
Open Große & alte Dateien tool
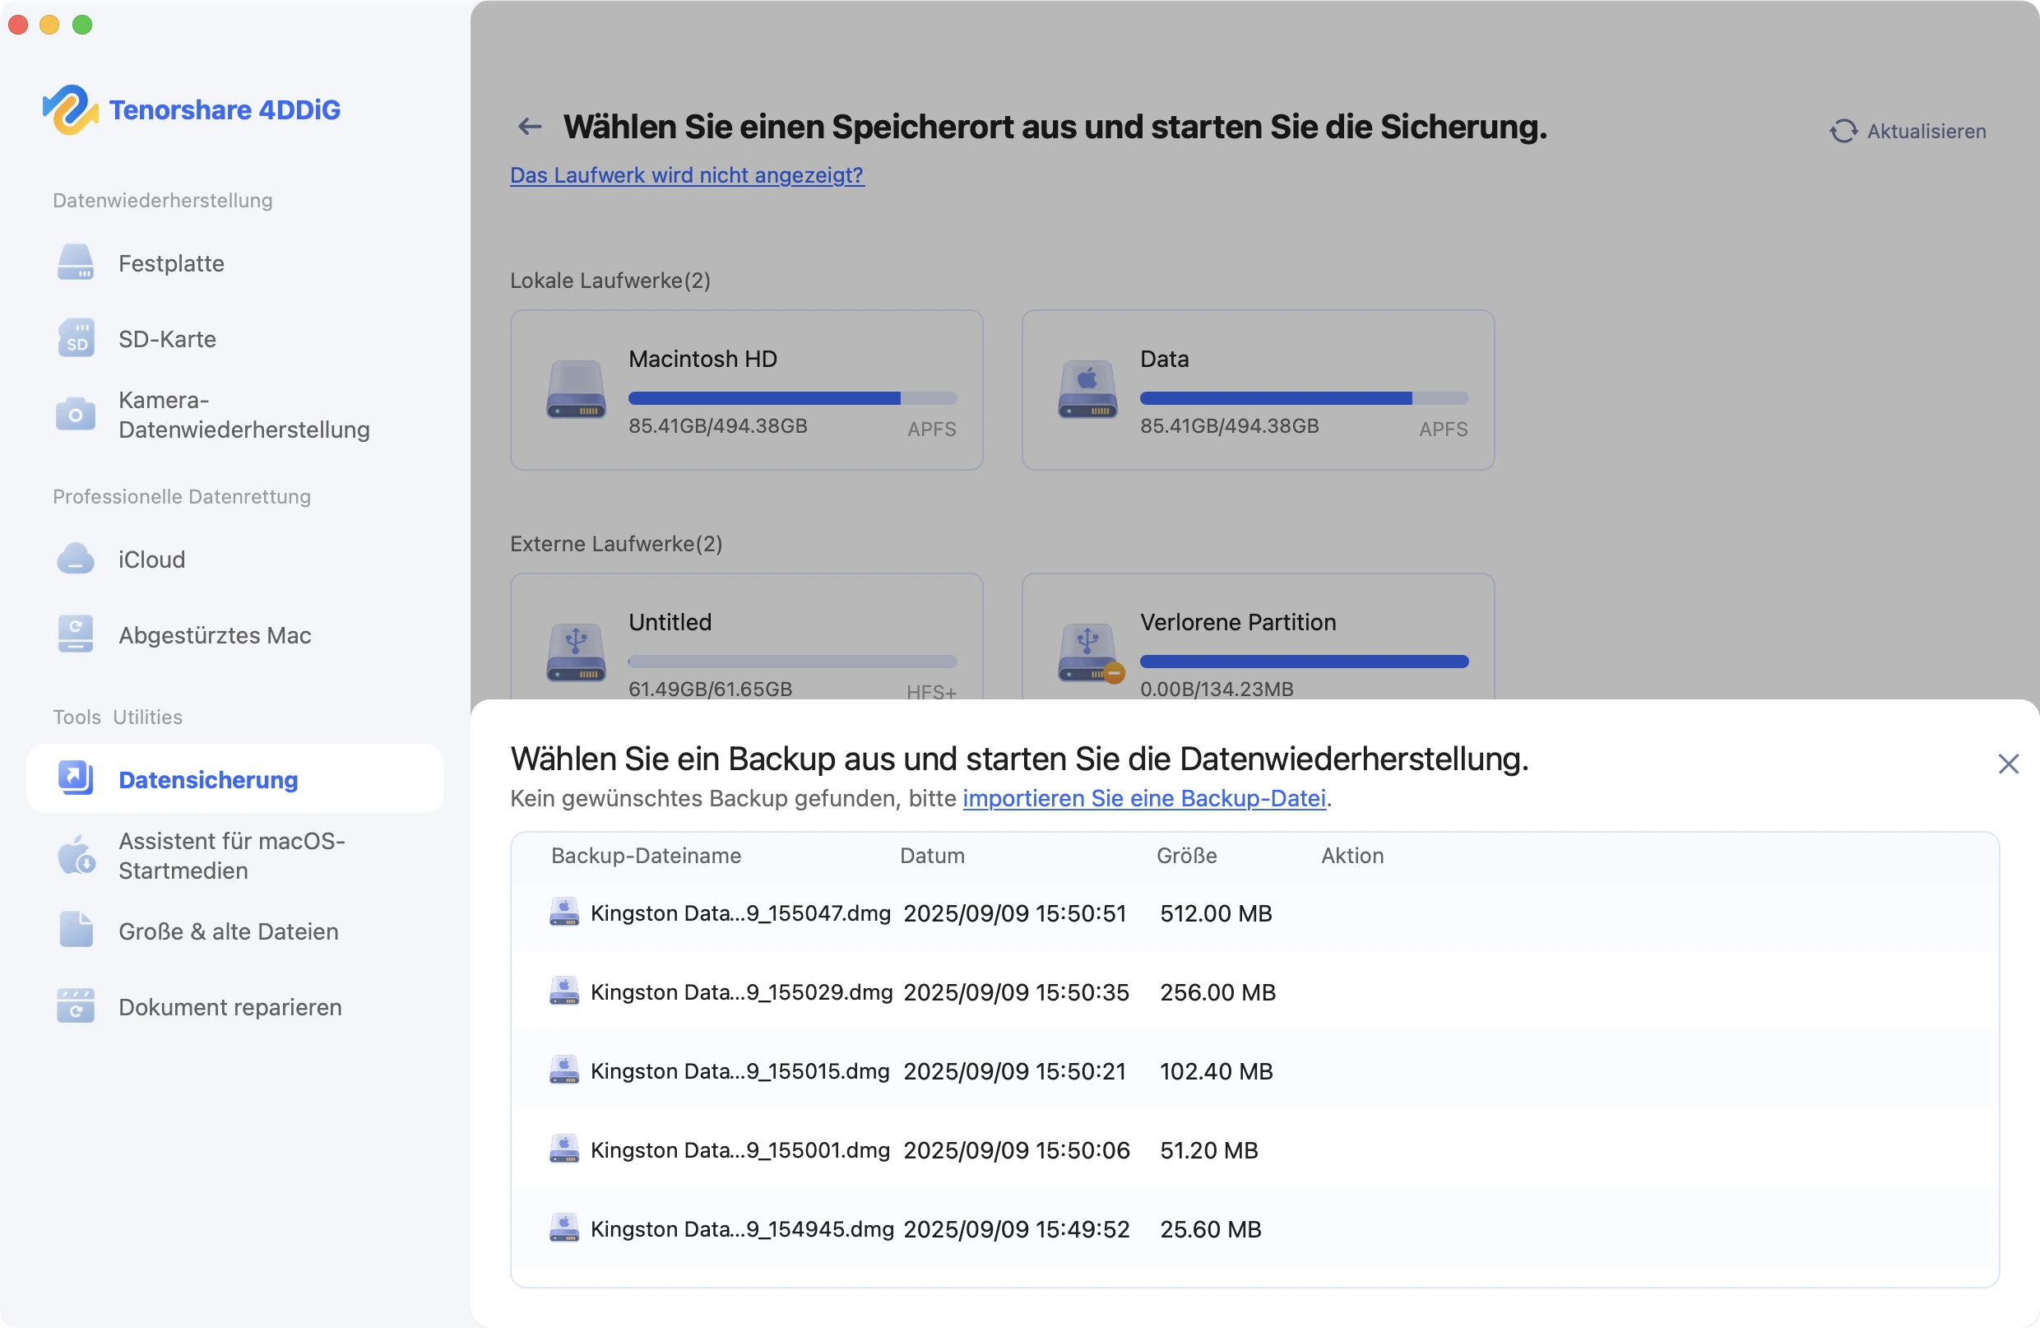tap(235, 931)
